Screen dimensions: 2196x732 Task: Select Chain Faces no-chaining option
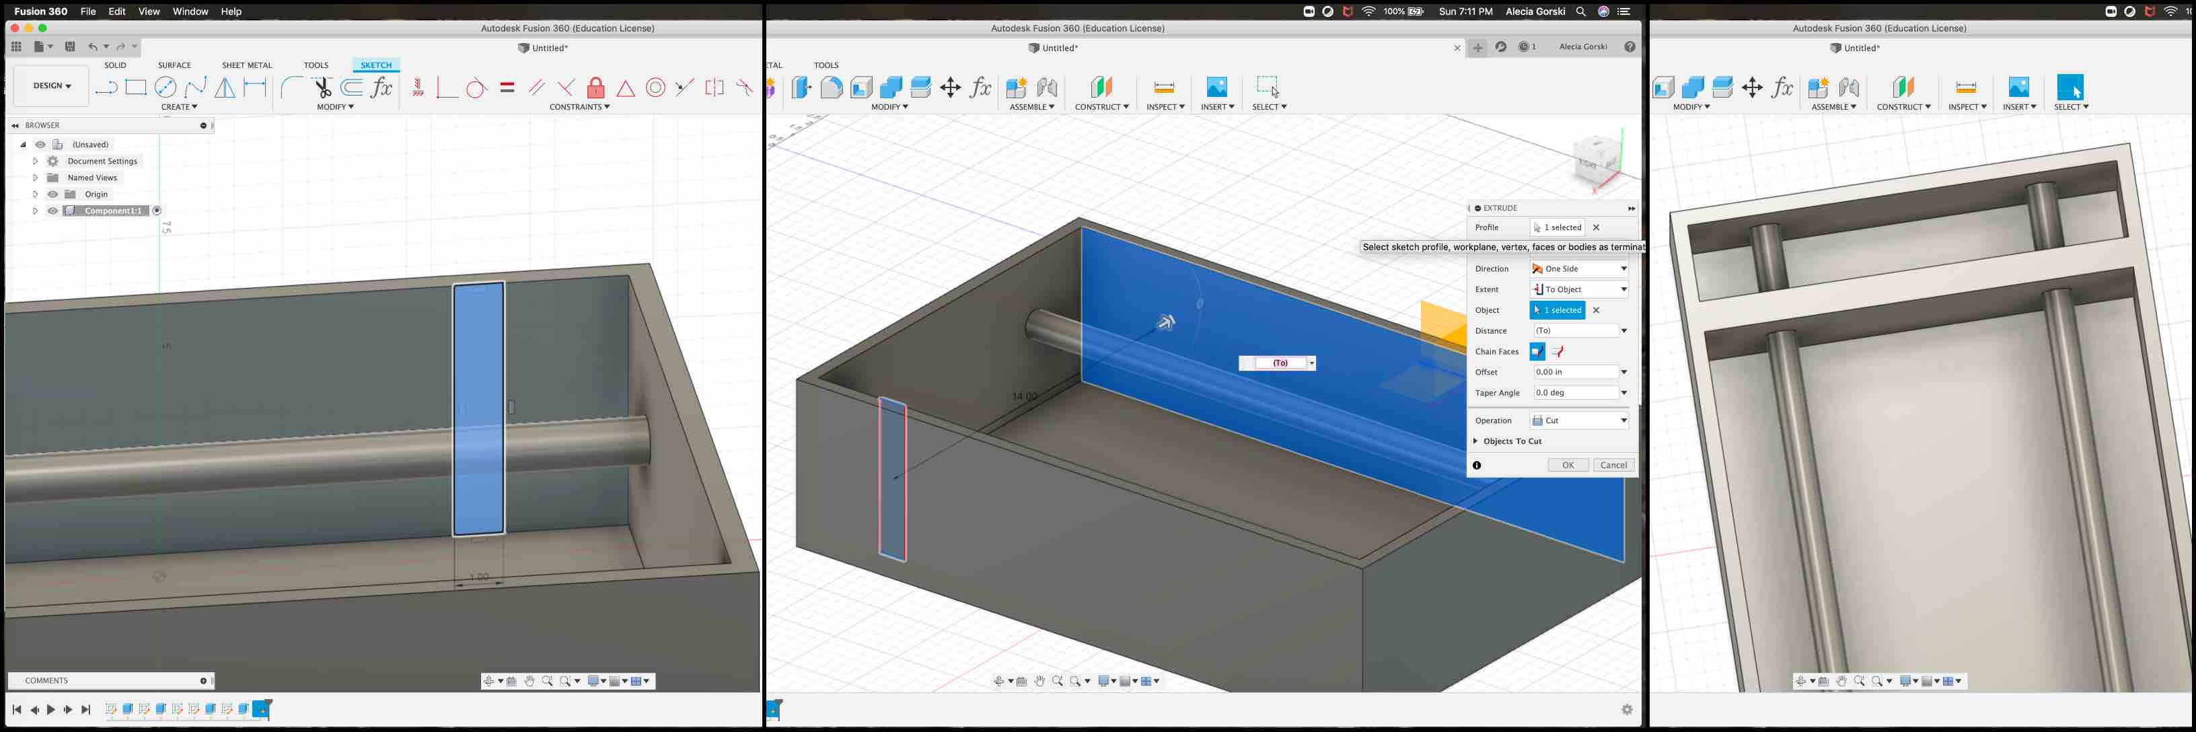tap(1558, 351)
